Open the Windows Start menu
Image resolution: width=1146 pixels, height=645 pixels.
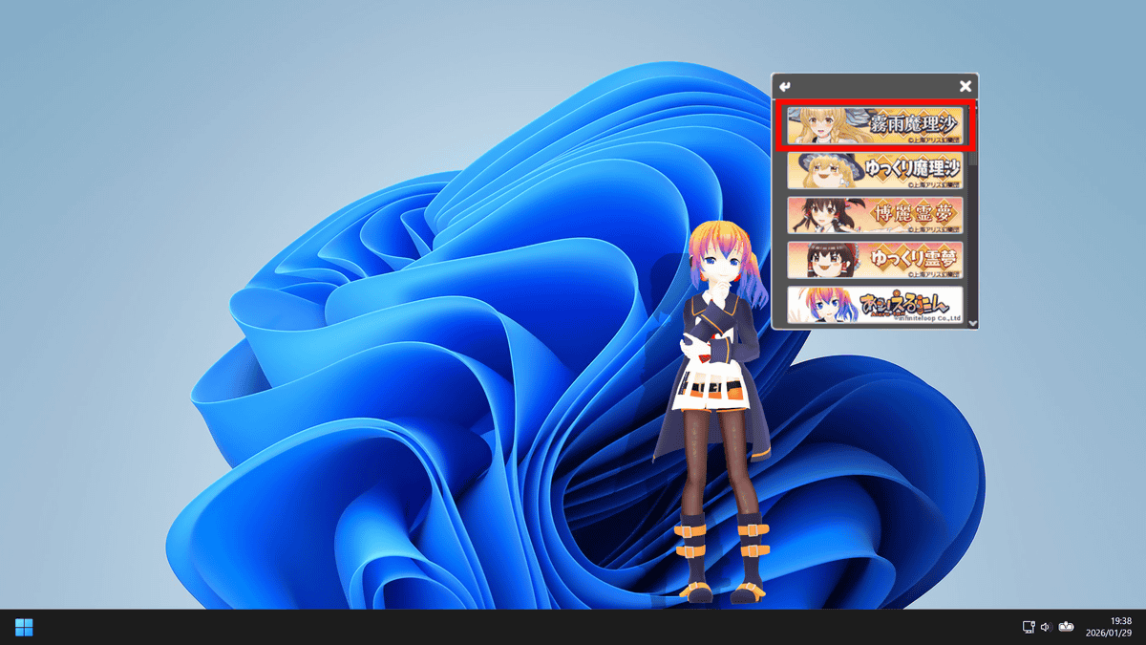tap(24, 627)
